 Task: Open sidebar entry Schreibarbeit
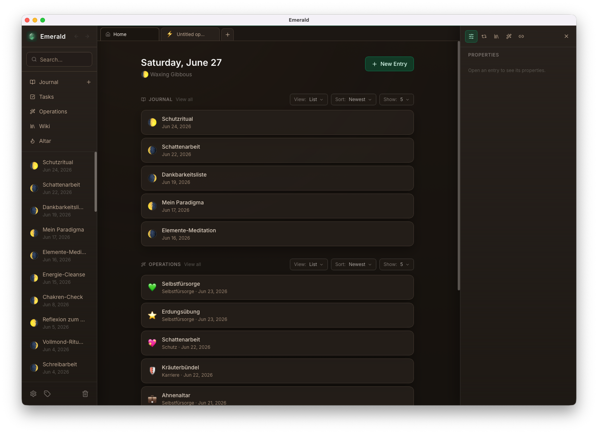(59, 368)
